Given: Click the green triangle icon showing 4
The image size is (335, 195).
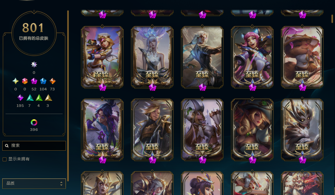Looking at the screenshot, I should click(39, 97).
